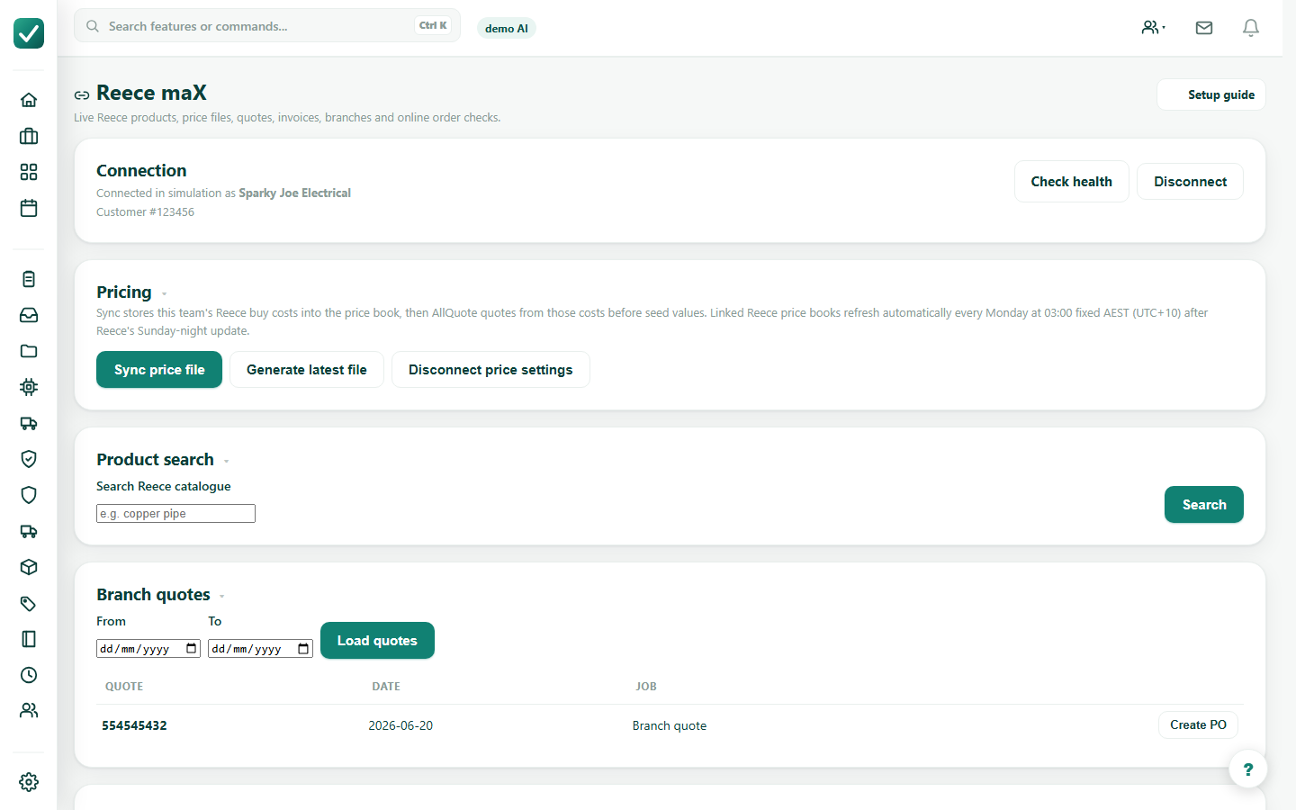Image resolution: width=1296 pixels, height=810 pixels.
Task: Open the From date calendar picker icon
Action: pos(192,648)
